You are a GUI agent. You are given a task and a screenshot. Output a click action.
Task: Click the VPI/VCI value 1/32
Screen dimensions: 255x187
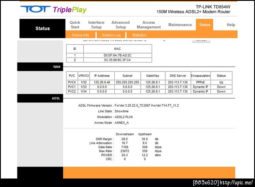(84, 82)
